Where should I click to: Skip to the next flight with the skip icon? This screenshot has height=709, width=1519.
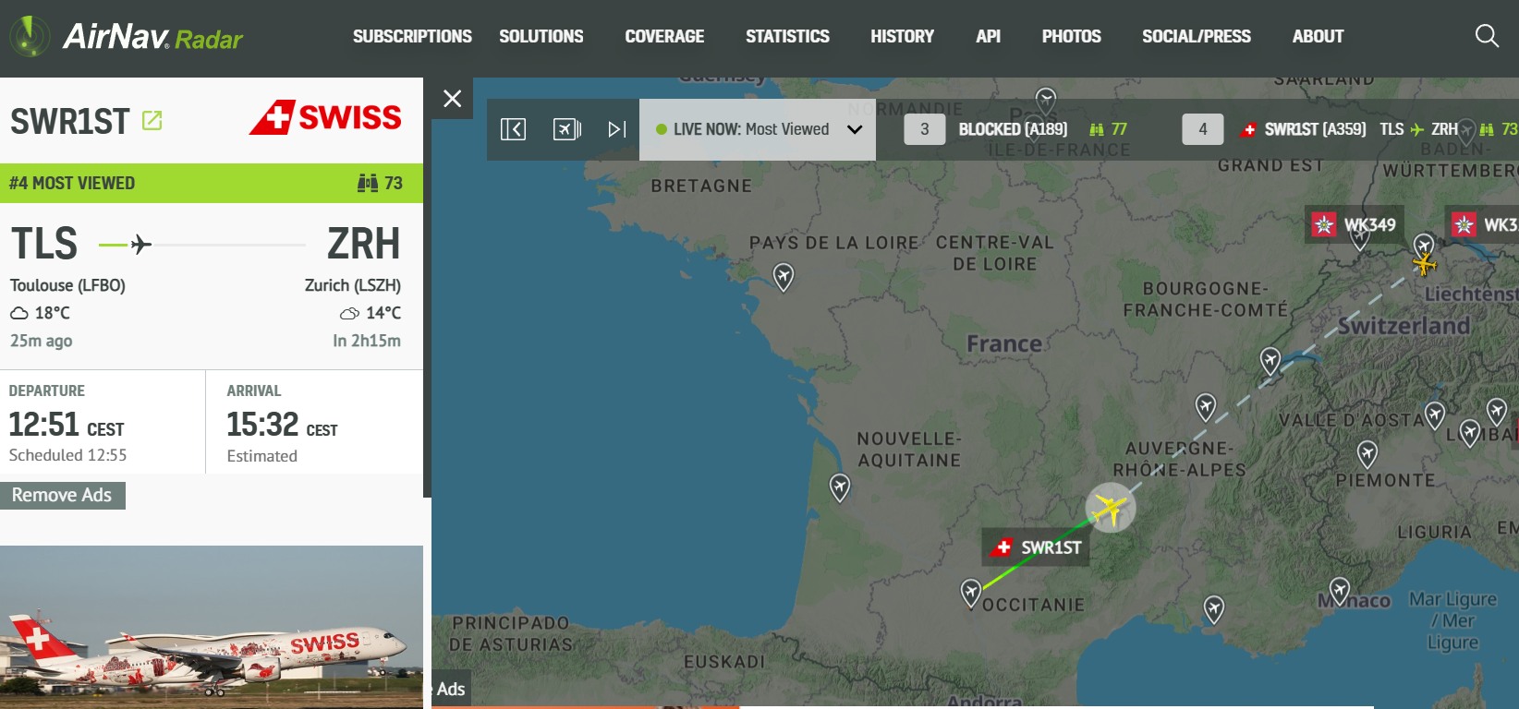click(617, 129)
